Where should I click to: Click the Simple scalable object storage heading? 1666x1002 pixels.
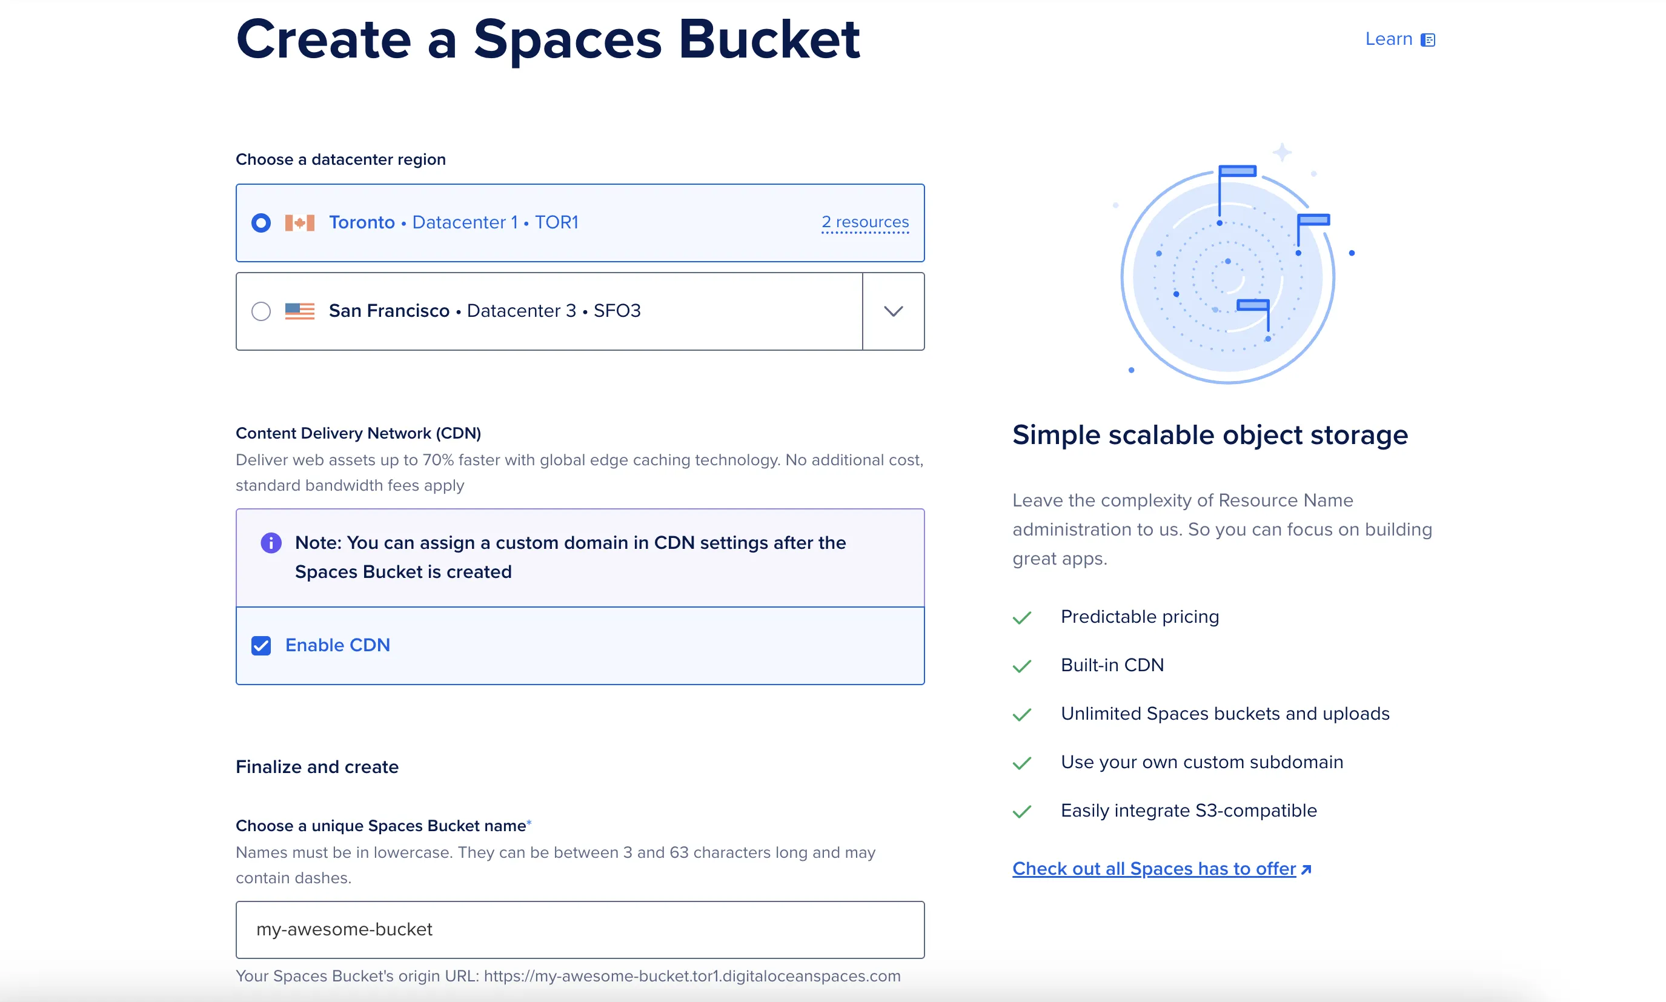click(x=1210, y=435)
